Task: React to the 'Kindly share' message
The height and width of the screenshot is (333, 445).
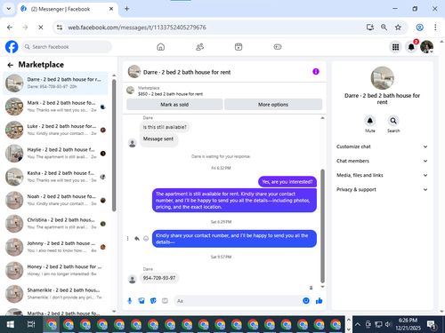Action: click(146, 239)
